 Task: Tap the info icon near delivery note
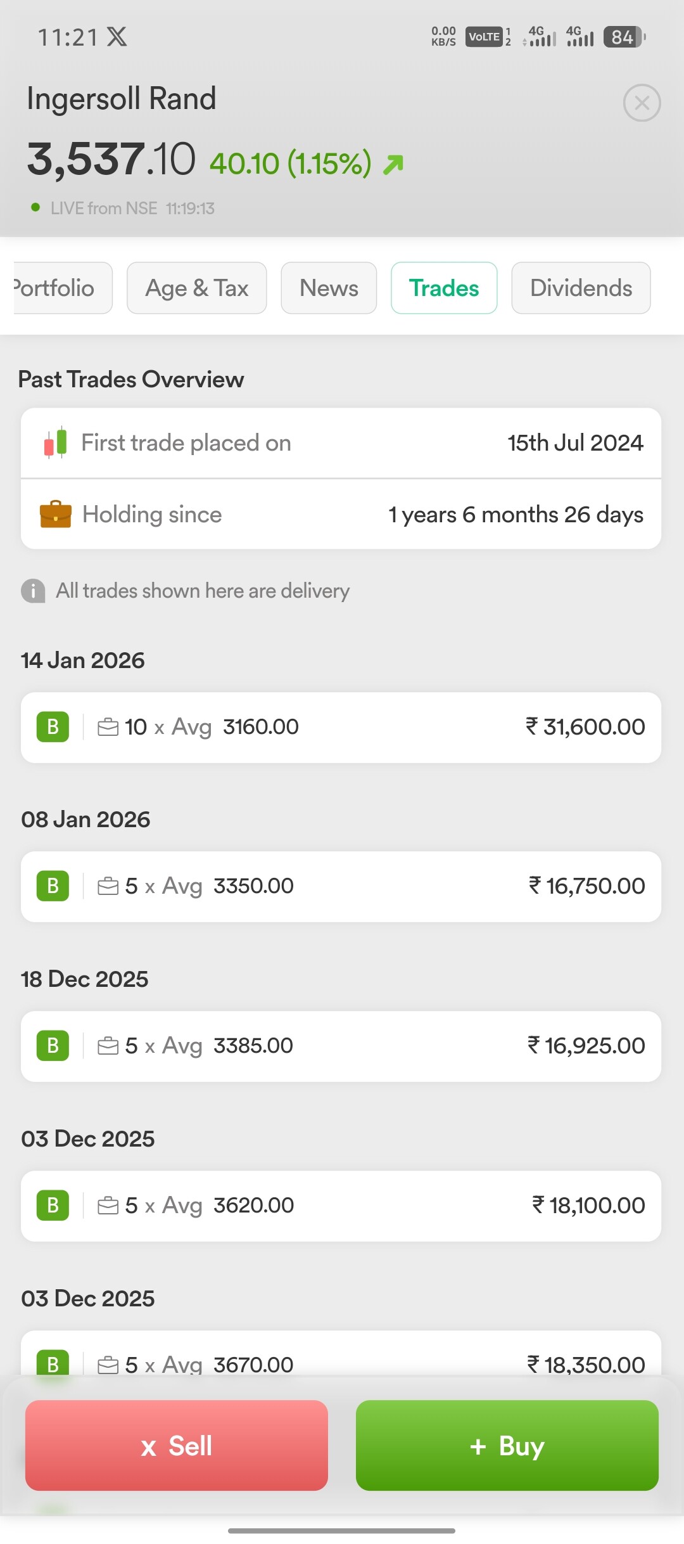tap(33, 591)
